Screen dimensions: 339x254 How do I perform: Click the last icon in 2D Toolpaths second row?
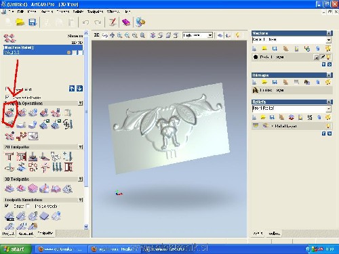pos(68,167)
